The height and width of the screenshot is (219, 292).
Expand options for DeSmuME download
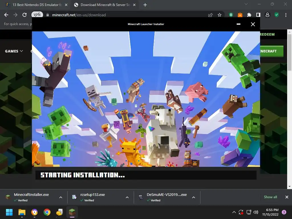[x=194, y=197]
